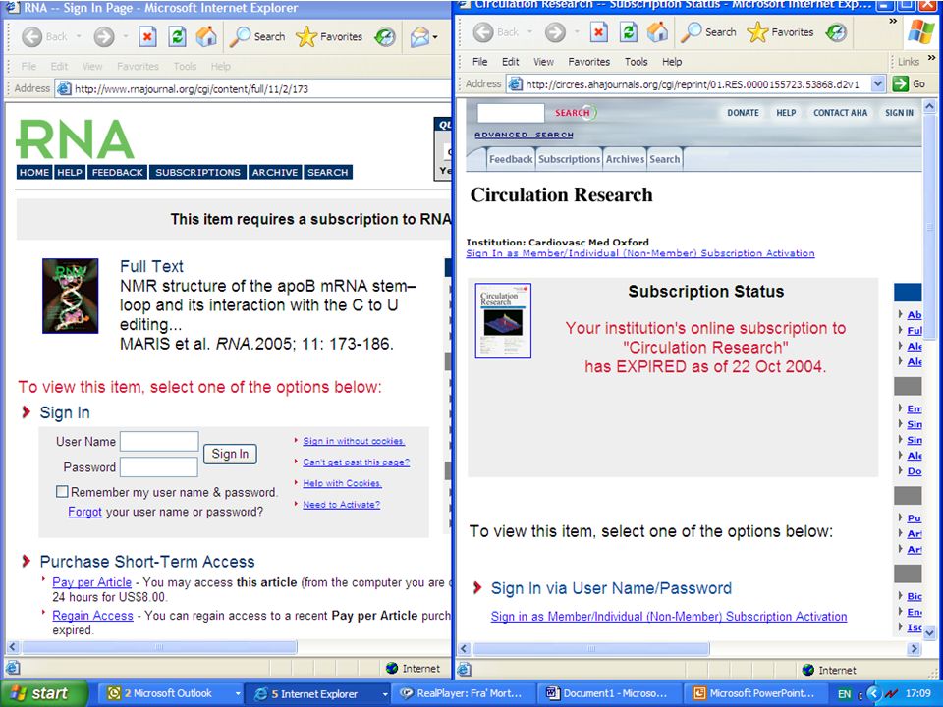
Task: Expand Microsoft Outlook taskbar group dropdown
Action: coord(238,693)
